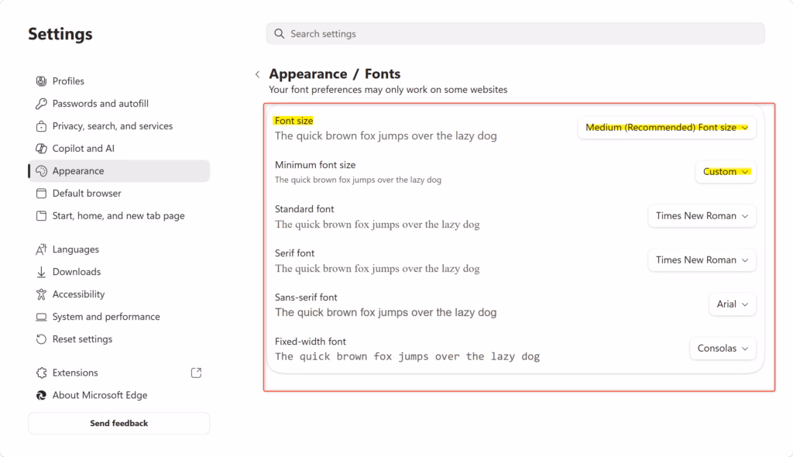Click the font preferences notice text

pyautogui.click(x=388, y=90)
